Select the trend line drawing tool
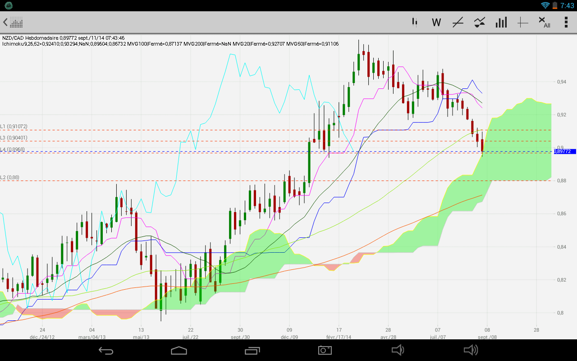577x361 pixels. pos(458,22)
